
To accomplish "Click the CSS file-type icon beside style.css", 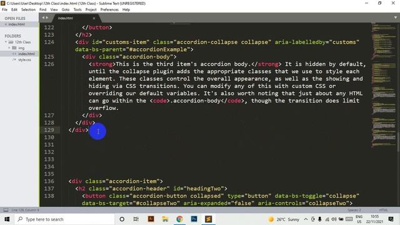I will [14, 60].
